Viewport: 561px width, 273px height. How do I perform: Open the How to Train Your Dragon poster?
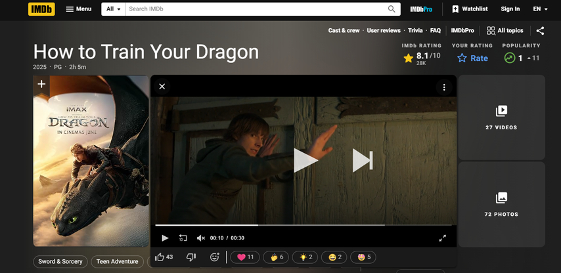[x=91, y=161]
